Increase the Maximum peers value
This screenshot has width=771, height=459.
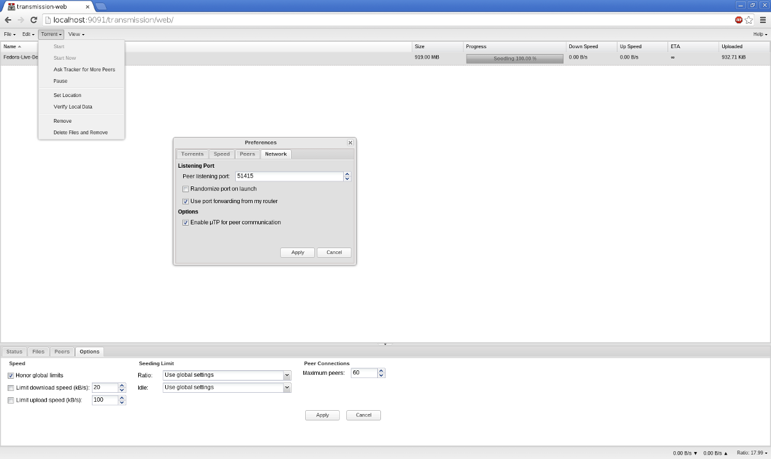click(x=381, y=370)
